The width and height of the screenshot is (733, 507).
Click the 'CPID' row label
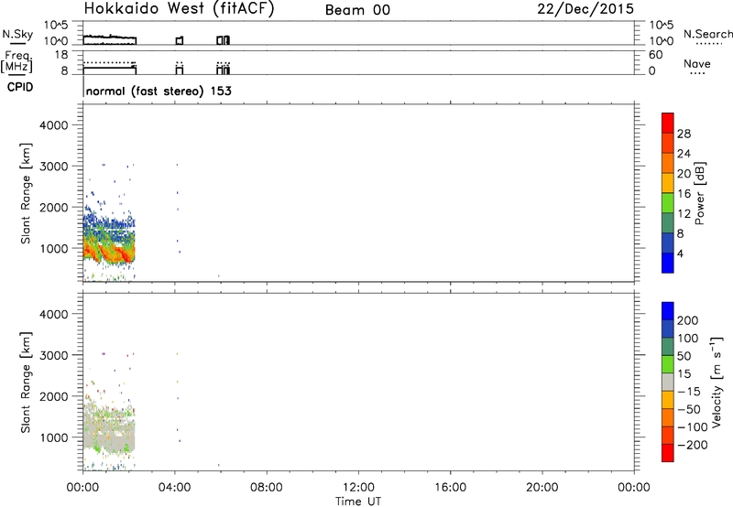[x=19, y=87]
